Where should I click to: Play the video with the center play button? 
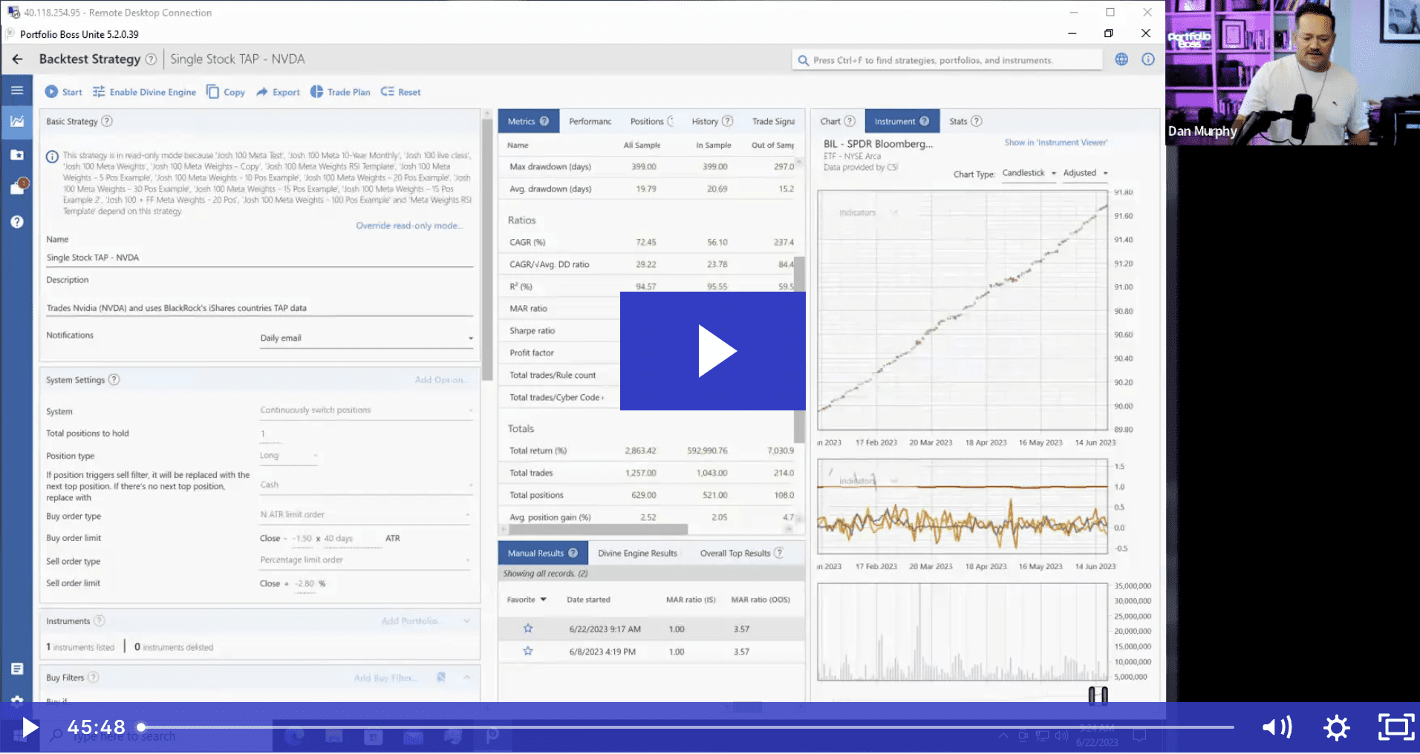tap(713, 351)
